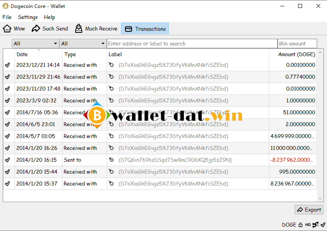
Task: Click the Dogecoin Core app icon in title bar
Action: tap(6, 6)
